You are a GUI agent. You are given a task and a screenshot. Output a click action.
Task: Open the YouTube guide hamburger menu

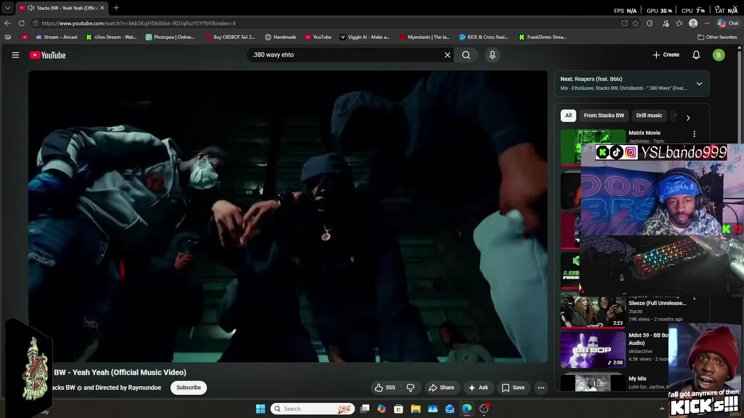pyautogui.click(x=16, y=55)
